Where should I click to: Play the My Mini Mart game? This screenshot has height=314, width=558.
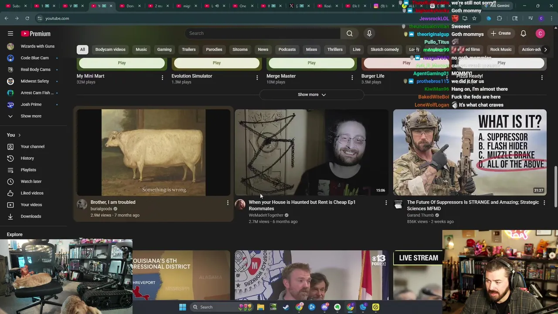[122, 63]
